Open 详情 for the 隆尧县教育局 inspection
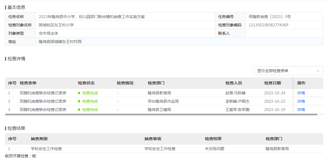326x162 pixels. coord(301,93)
